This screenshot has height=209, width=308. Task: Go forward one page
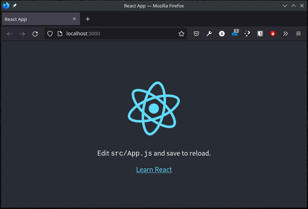click(x=22, y=34)
